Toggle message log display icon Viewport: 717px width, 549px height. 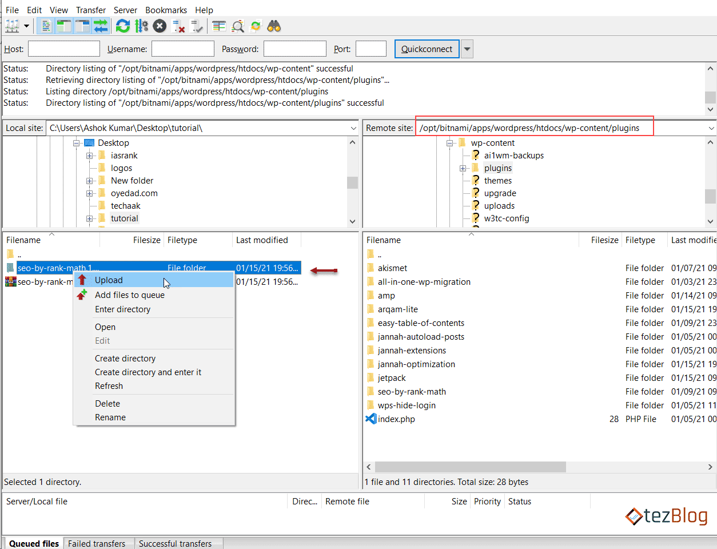pyautogui.click(x=46, y=26)
